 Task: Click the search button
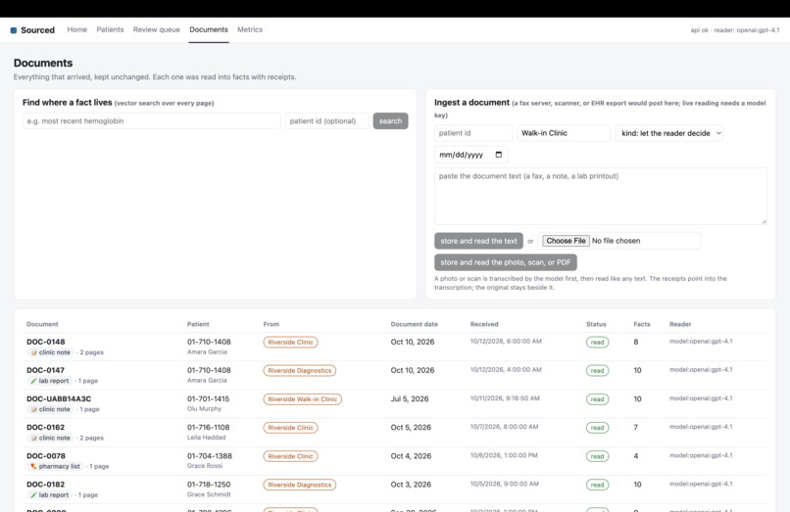coord(390,120)
